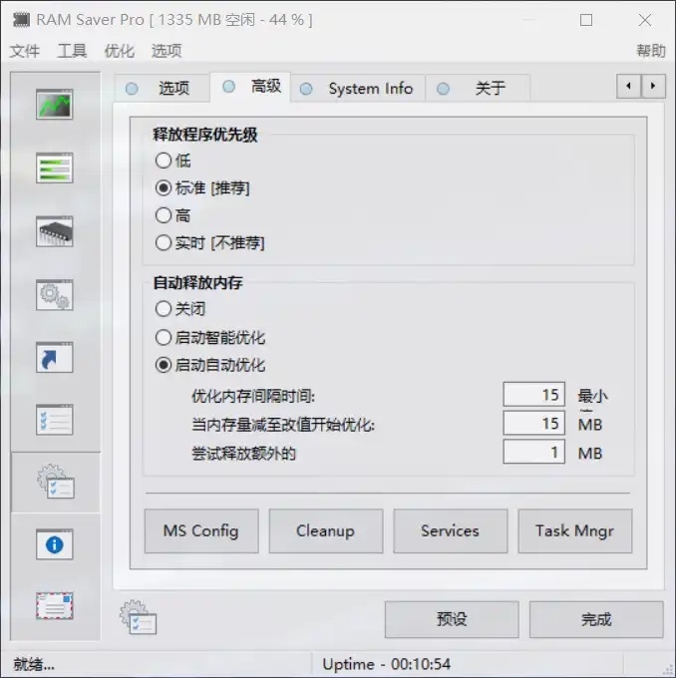Open Services button
The width and height of the screenshot is (676, 678).
(451, 531)
